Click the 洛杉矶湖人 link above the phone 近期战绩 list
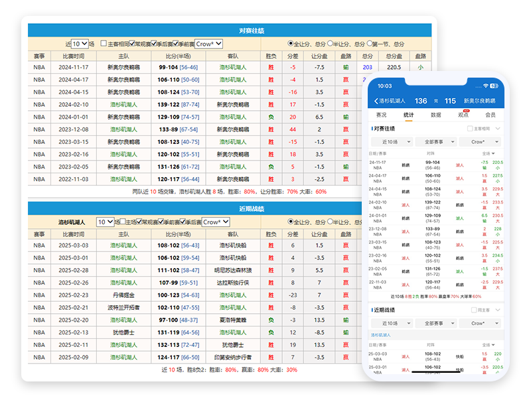The image size is (531, 408). (380, 335)
